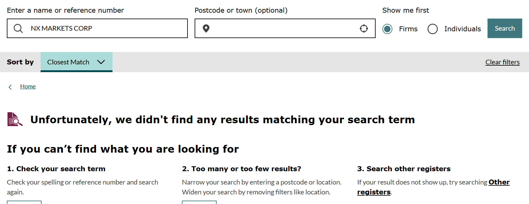The width and height of the screenshot is (529, 204).
Task: Click the no-results document search icon
Action: (15, 119)
